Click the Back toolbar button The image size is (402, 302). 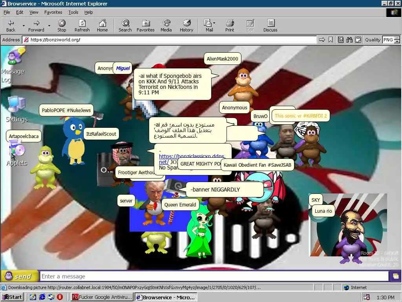point(11,26)
